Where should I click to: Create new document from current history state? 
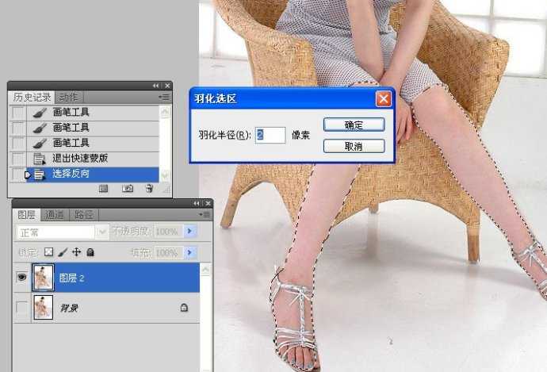coord(103,189)
